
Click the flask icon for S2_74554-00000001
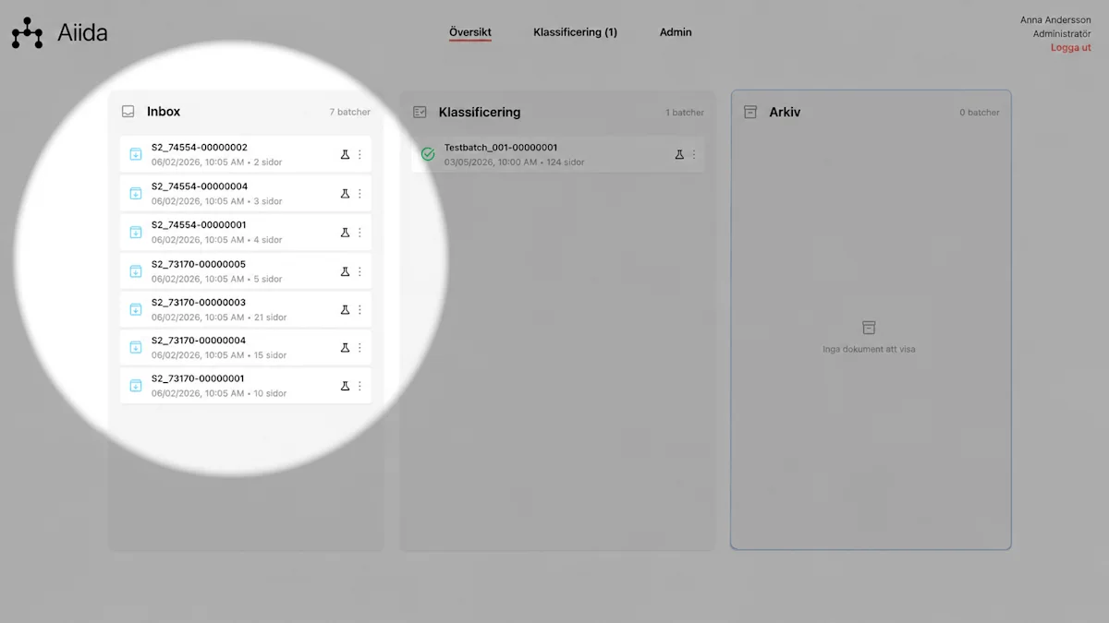point(345,233)
